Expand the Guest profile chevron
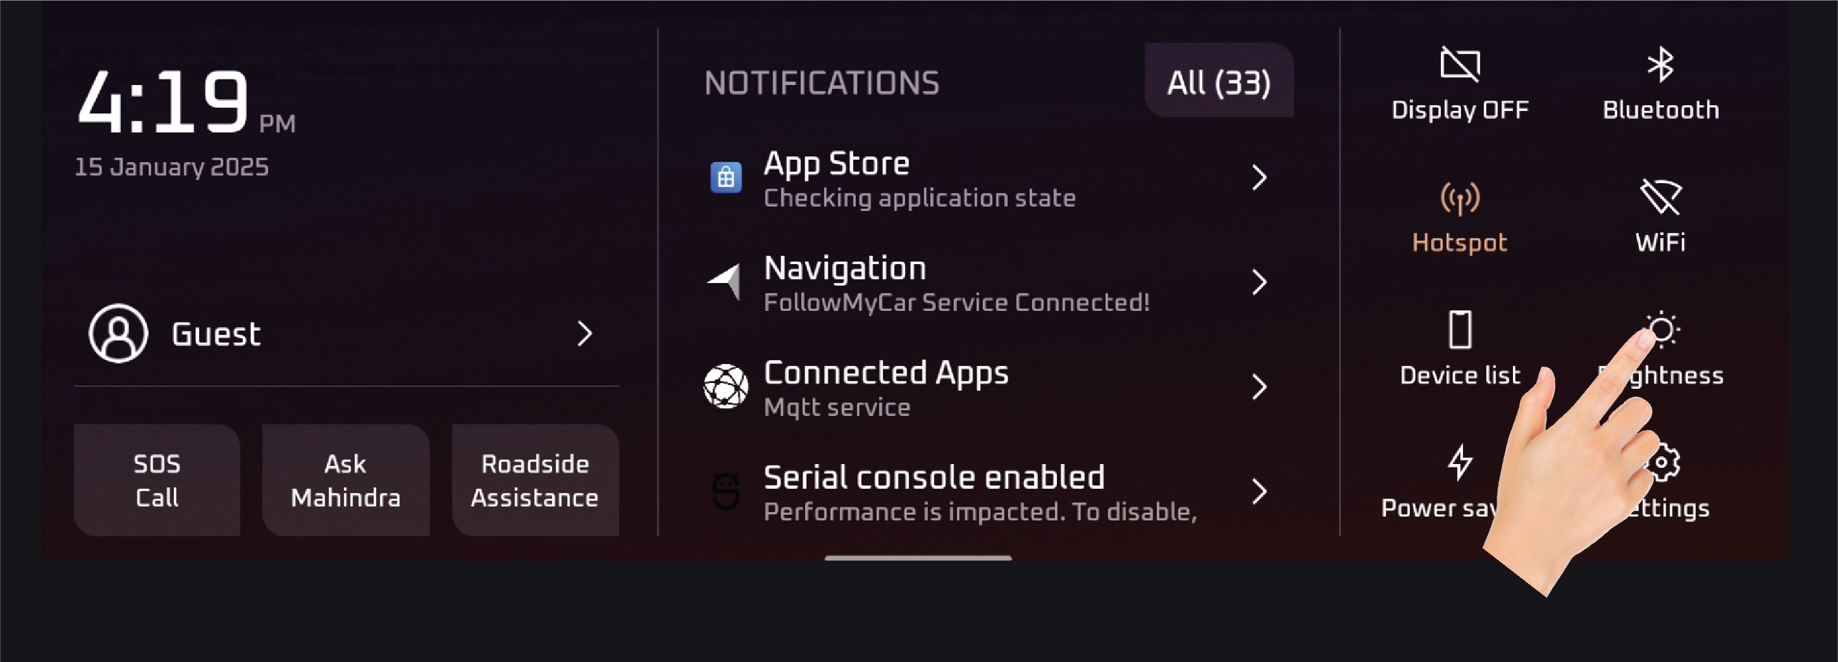Image resolution: width=1838 pixels, height=662 pixels. (x=585, y=334)
